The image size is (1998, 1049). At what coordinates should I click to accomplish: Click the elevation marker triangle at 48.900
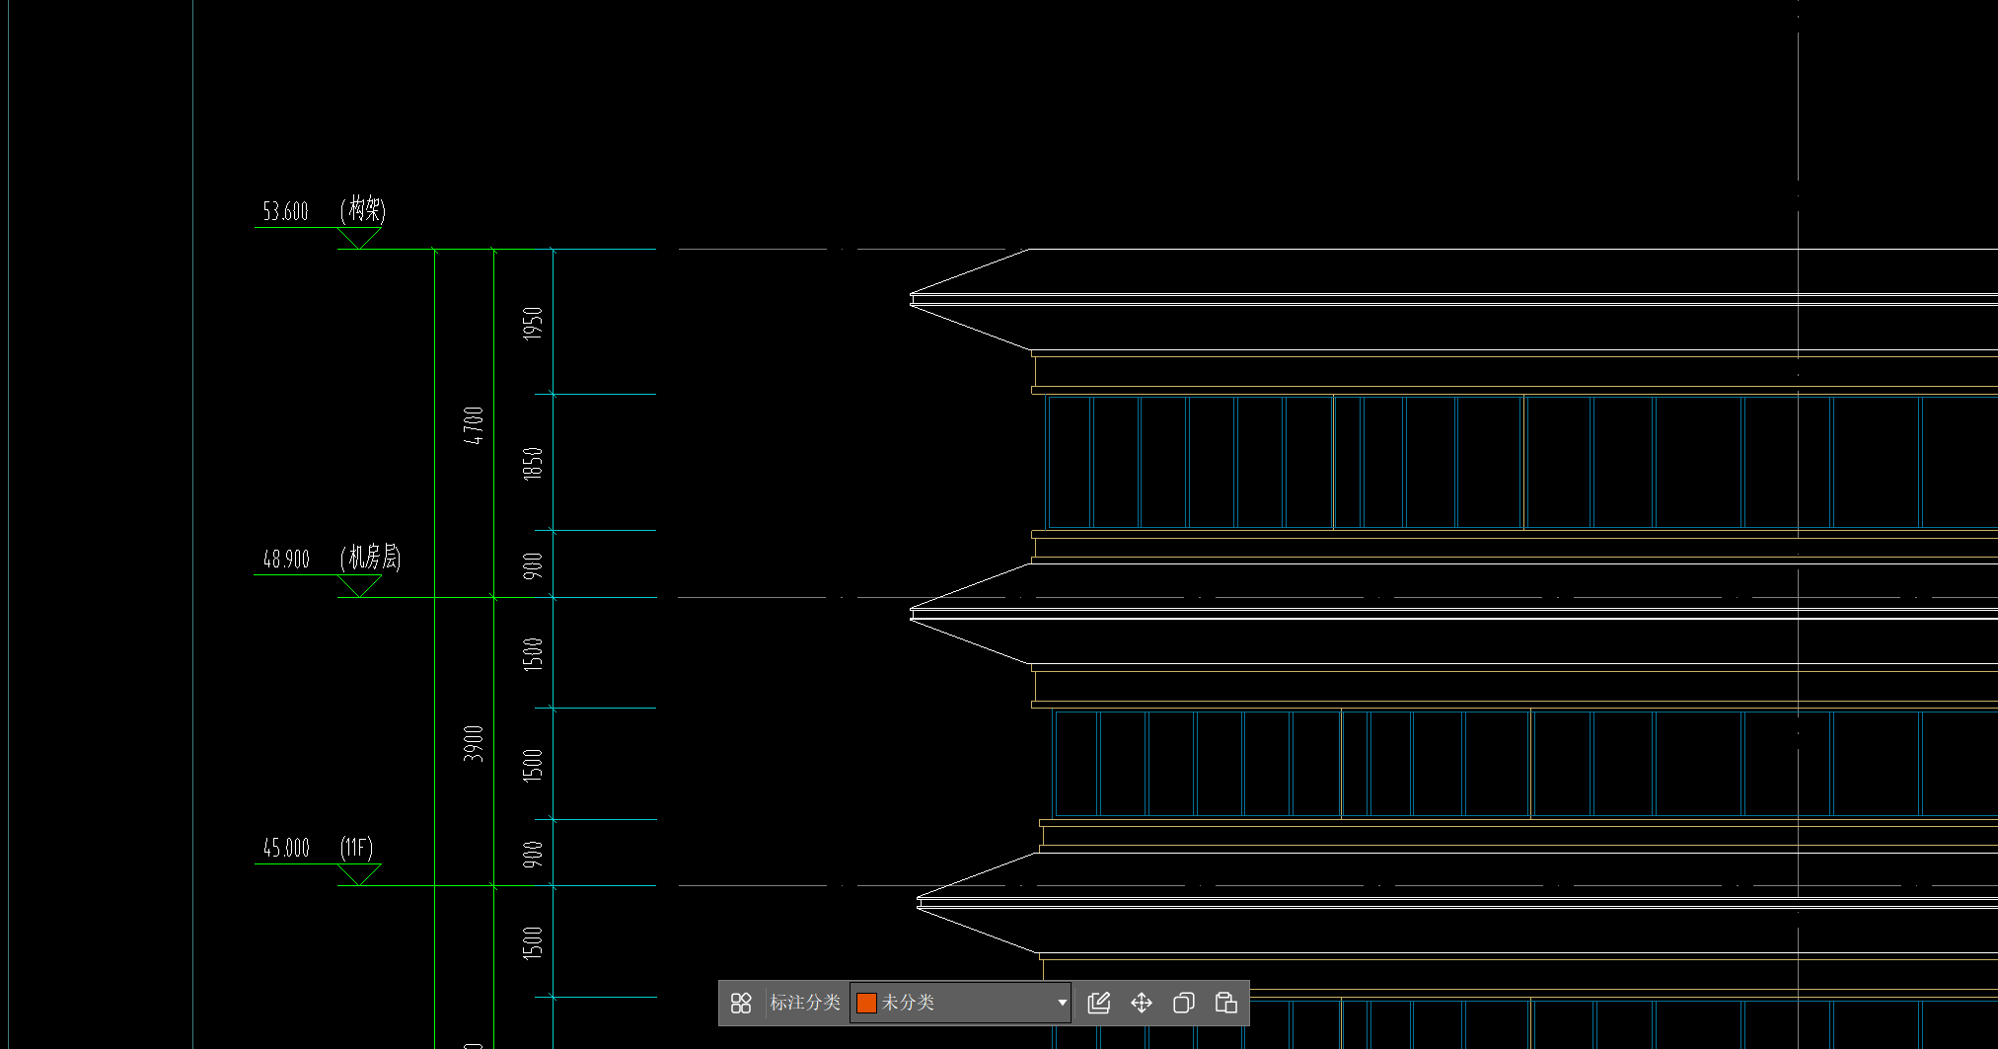coord(359,586)
